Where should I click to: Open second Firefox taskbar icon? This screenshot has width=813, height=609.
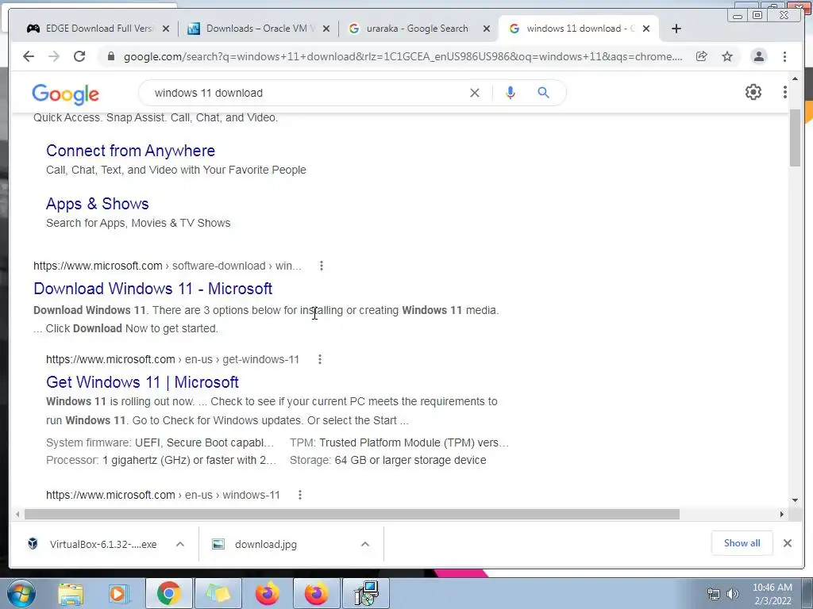(316, 593)
